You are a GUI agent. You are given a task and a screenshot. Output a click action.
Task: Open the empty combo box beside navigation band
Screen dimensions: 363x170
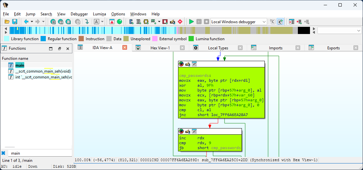[x=358, y=30]
